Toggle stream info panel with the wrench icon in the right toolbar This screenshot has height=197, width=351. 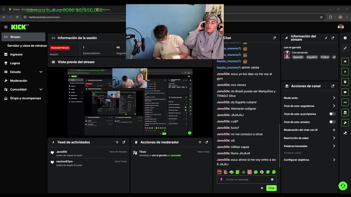[x=345, y=123]
